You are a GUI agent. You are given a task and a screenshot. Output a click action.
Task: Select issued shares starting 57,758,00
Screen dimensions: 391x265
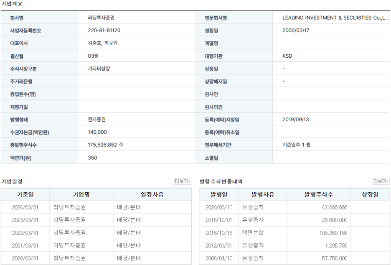[334, 258]
